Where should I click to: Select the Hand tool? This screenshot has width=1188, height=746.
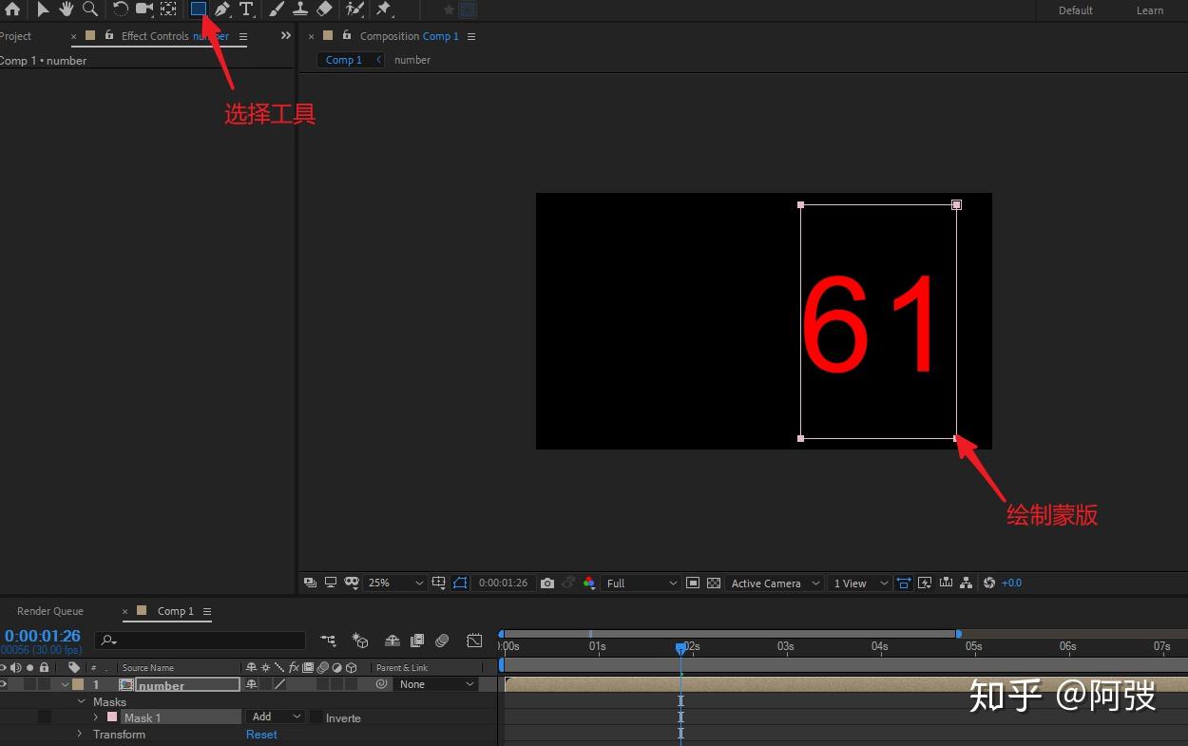[67, 10]
